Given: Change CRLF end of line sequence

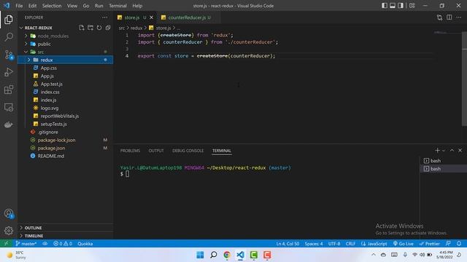Looking at the screenshot, I should tap(350, 244).
